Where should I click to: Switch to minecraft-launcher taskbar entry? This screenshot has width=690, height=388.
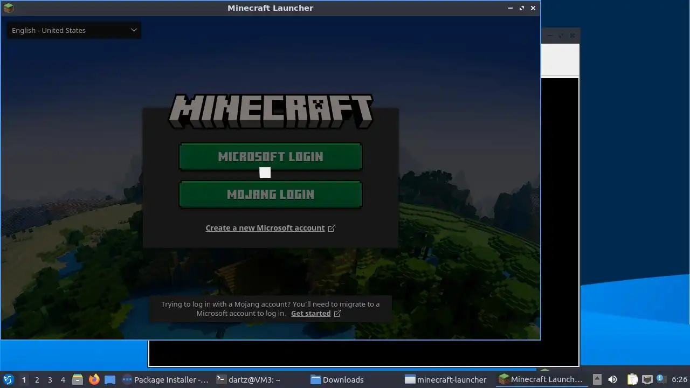tap(446, 379)
